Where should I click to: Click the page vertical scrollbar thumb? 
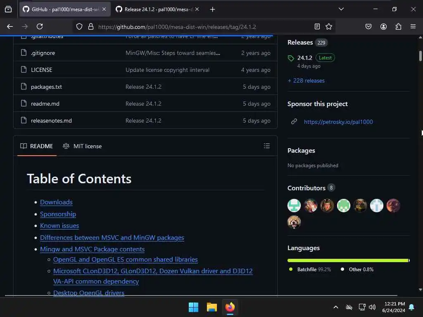click(420, 56)
